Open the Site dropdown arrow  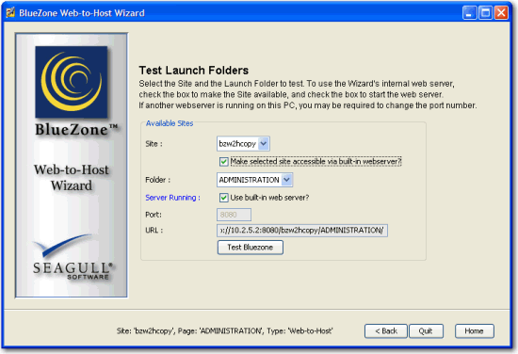click(264, 144)
